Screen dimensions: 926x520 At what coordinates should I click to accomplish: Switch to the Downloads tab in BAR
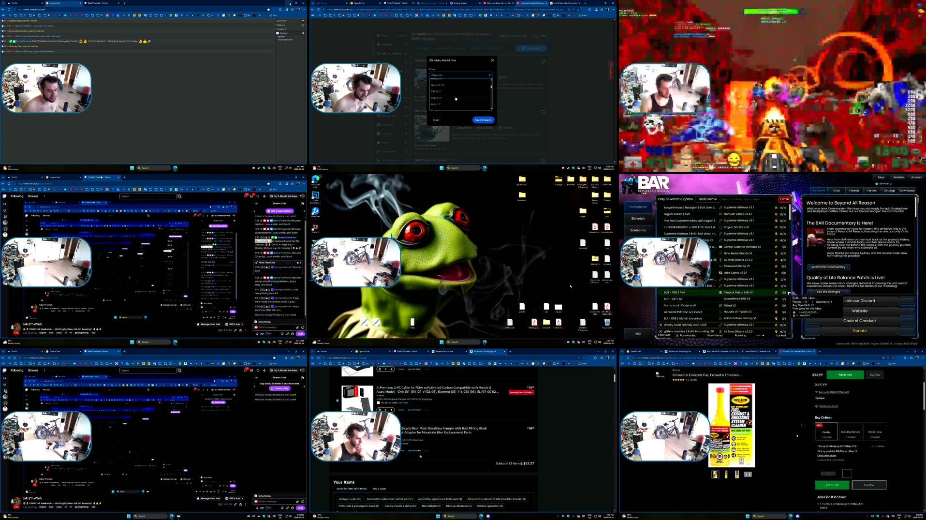click(907, 191)
